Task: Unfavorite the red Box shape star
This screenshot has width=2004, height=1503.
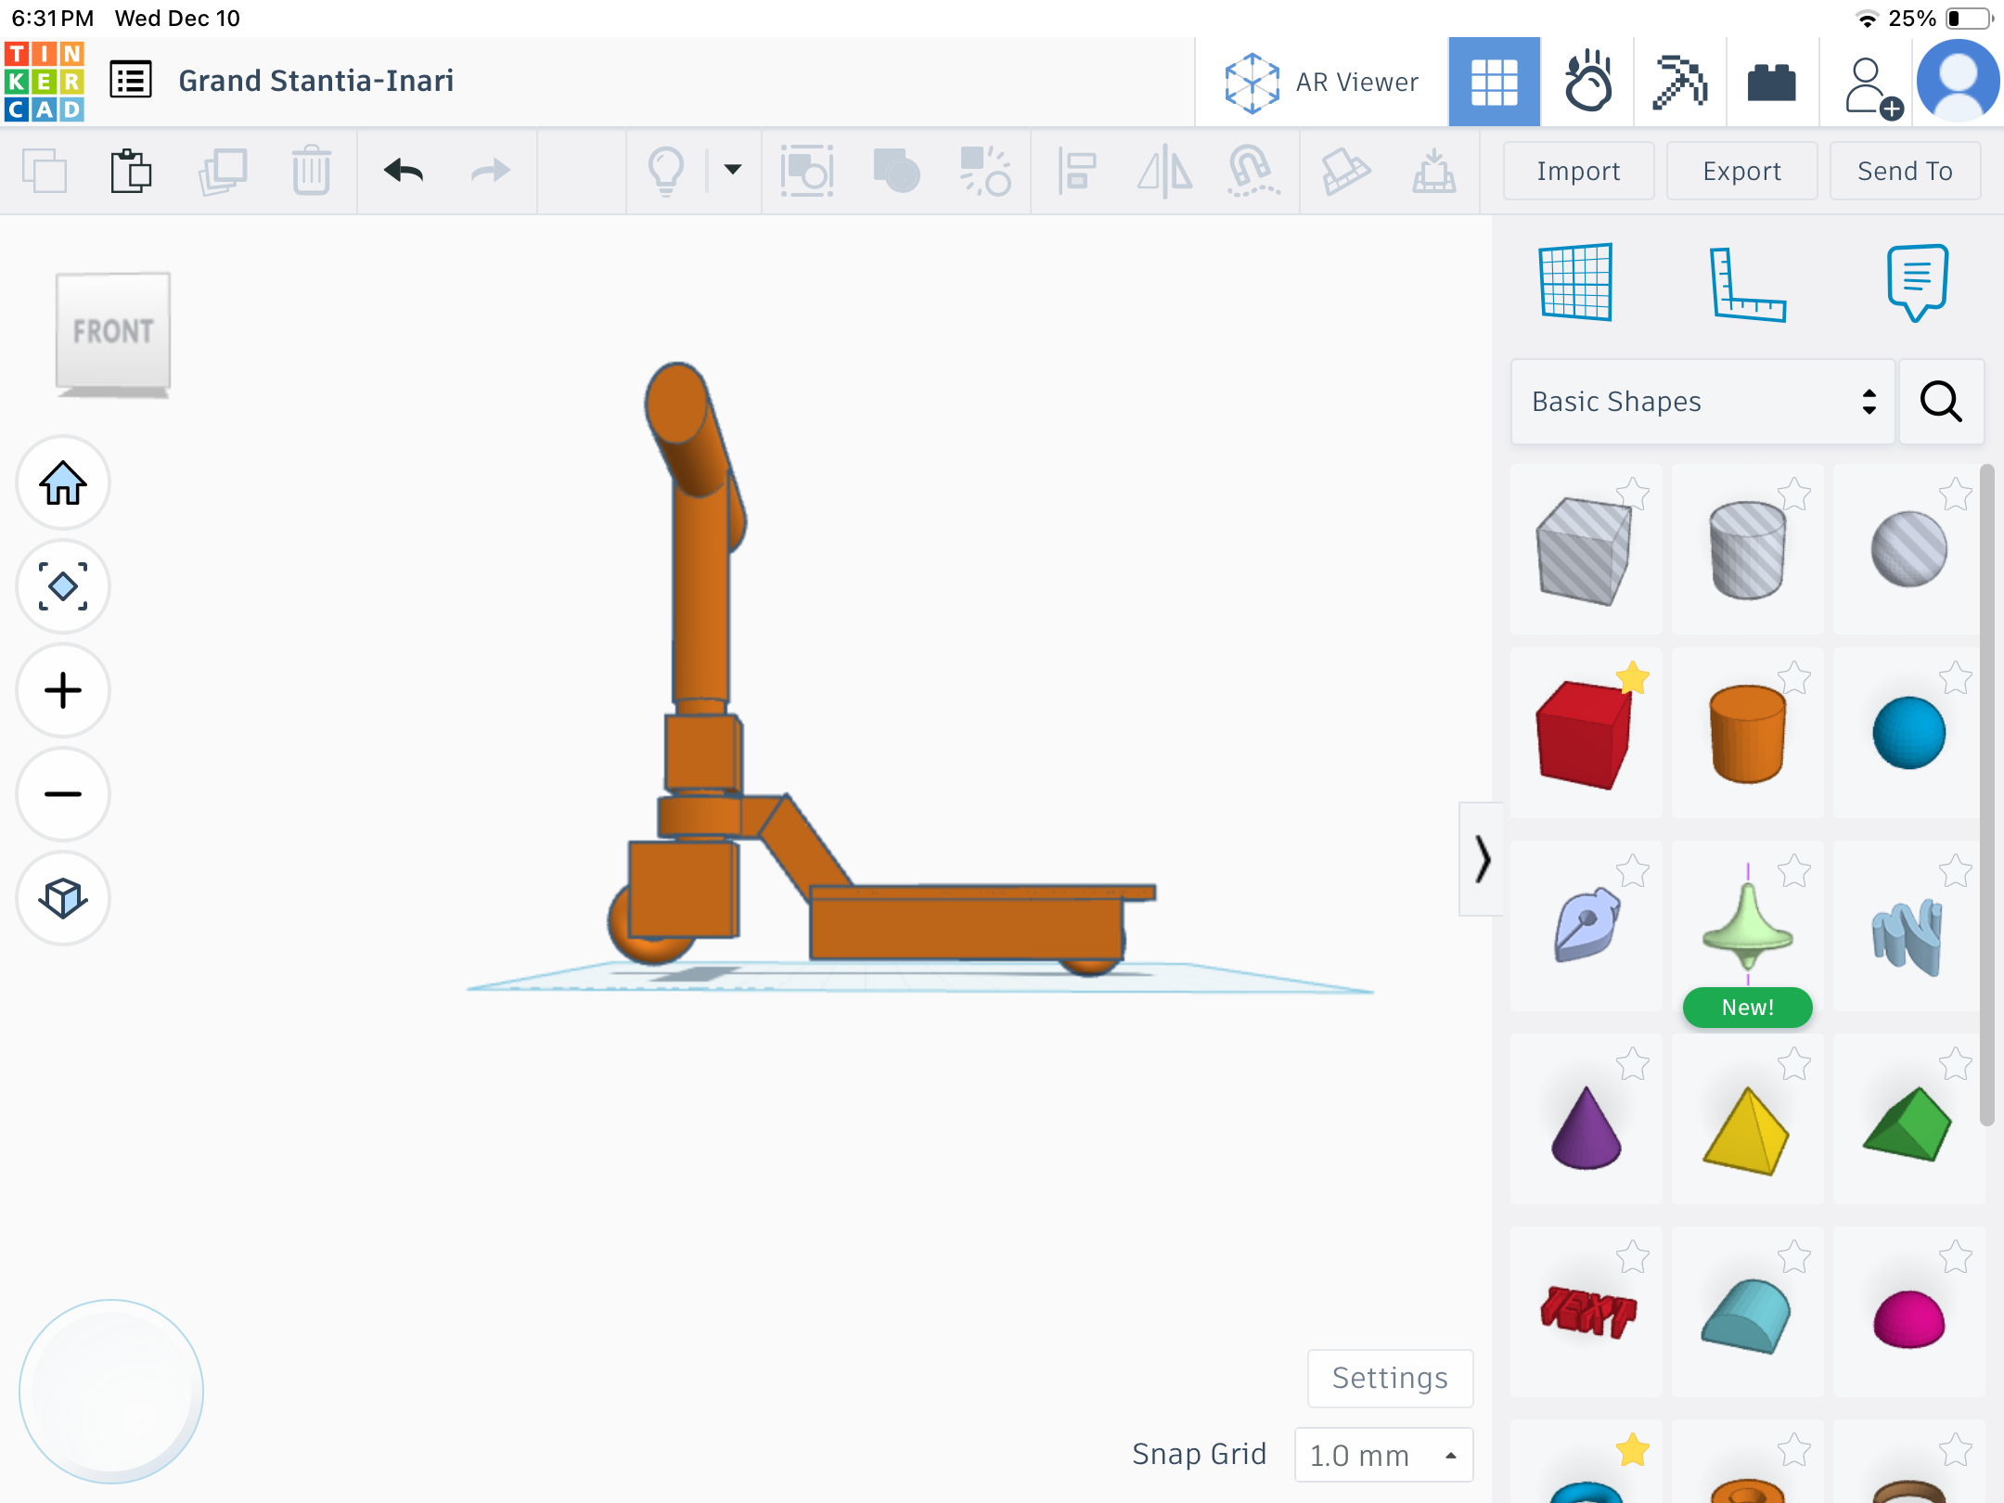Action: [1632, 678]
